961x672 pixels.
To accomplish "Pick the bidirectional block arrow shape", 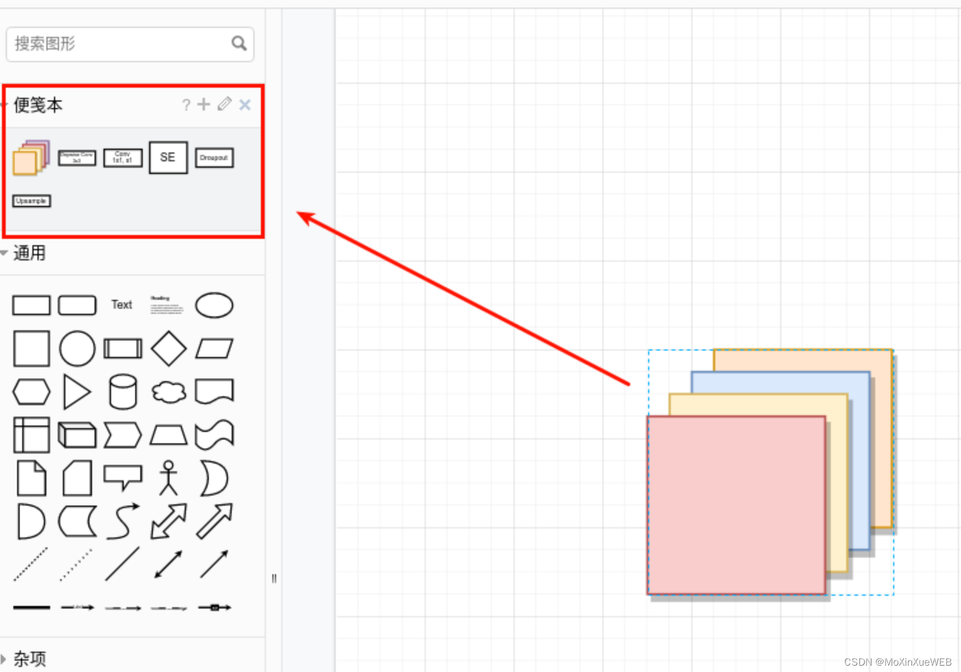I will coord(168,521).
